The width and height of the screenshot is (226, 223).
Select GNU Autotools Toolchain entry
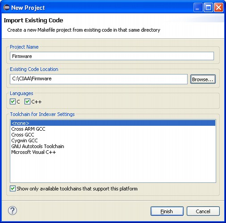tap(113, 146)
